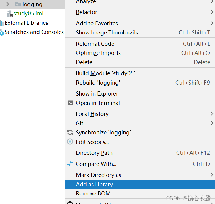The width and height of the screenshot is (215, 204).
Task: Select study05.iml in project tree
Action: click(x=28, y=14)
